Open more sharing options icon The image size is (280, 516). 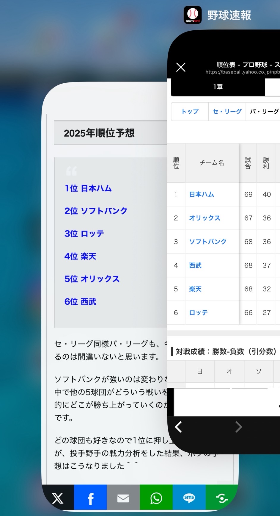click(x=221, y=498)
